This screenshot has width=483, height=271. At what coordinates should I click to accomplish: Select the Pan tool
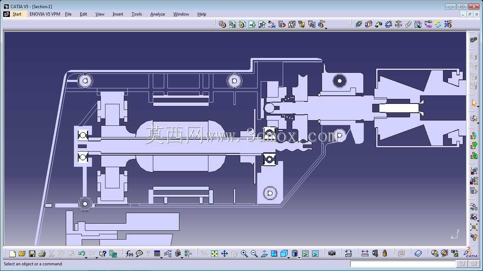click(224, 254)
